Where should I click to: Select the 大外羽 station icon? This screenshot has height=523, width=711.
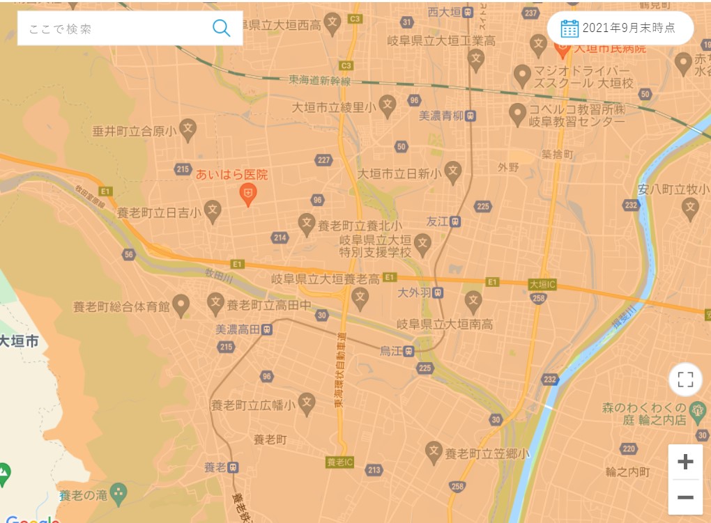point(438,292)
